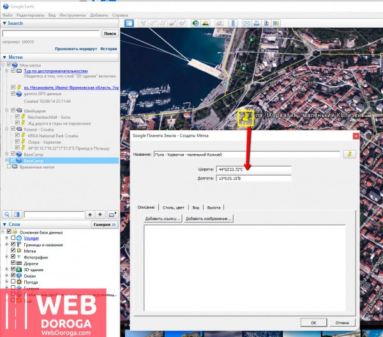Expand the Voyager layer node
The image size is (383, 337).
pos(7,238)
